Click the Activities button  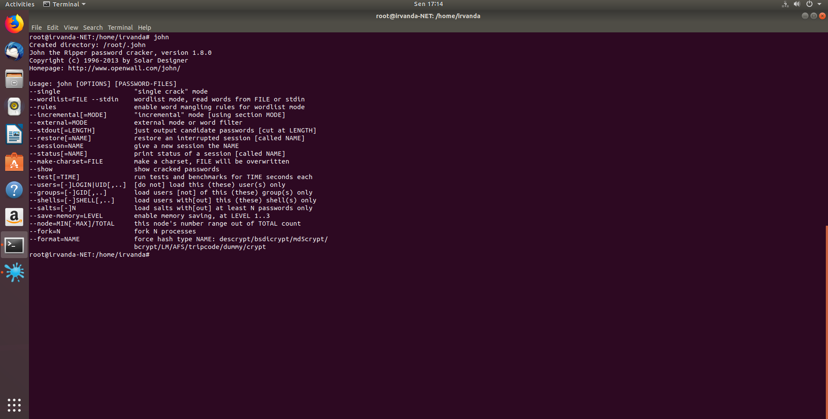[x=20, y=4]
